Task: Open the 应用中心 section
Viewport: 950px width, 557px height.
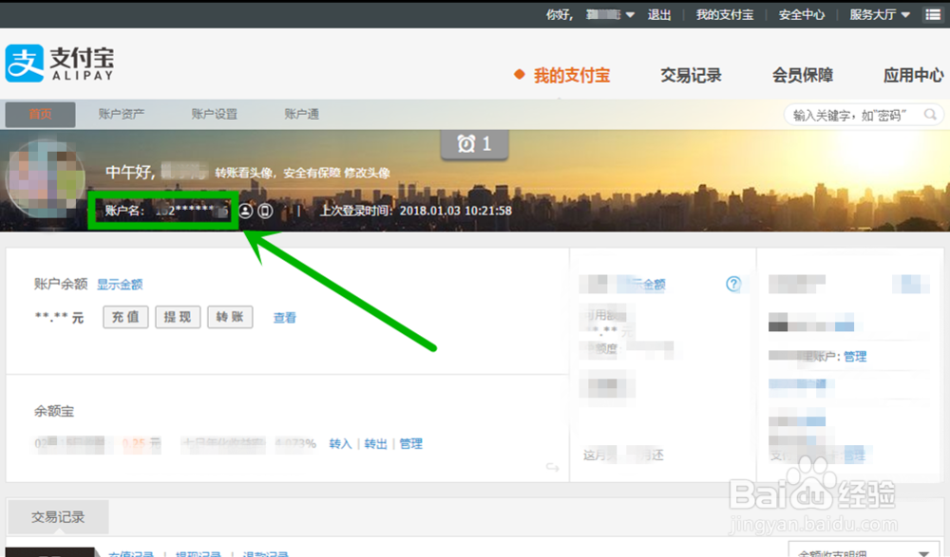Action: (x=912, y=76)
